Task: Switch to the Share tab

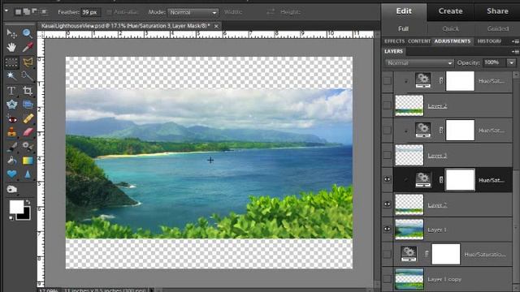Action: pos(497,11)
